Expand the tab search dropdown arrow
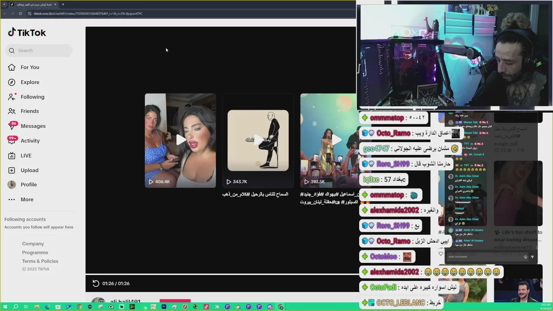 4,4
